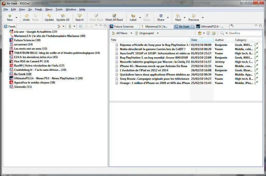This screenshot has height=176, width=266.
Task: Click the Share toolbar icon
Action: tap(161, 17)
